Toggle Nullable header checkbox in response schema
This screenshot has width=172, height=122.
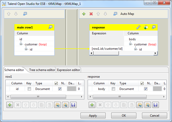(142, 83)
